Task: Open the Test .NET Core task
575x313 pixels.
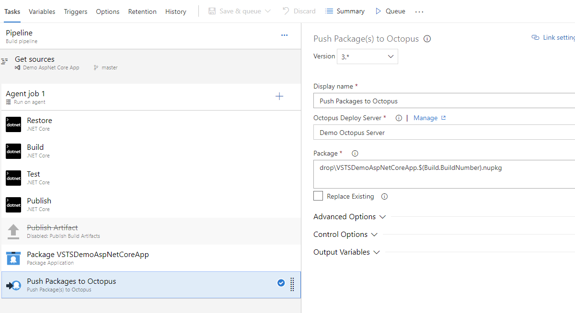Action: tap(34, 178)
